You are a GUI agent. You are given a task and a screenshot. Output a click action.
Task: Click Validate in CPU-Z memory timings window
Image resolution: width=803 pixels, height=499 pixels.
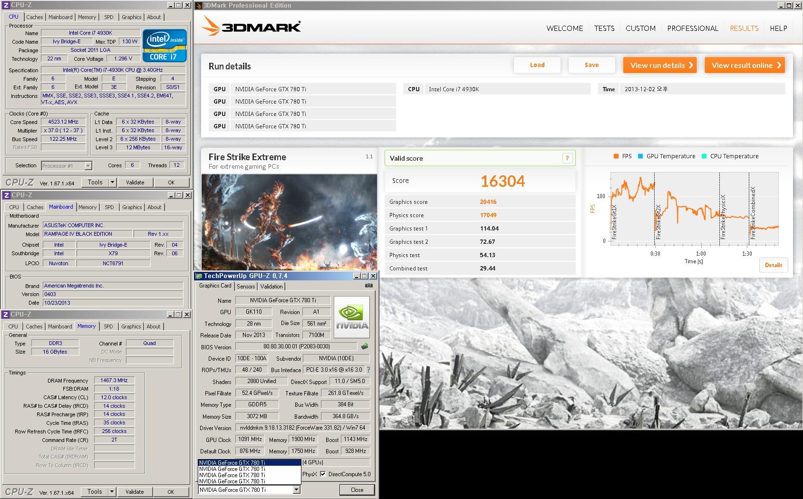(135, 491)
